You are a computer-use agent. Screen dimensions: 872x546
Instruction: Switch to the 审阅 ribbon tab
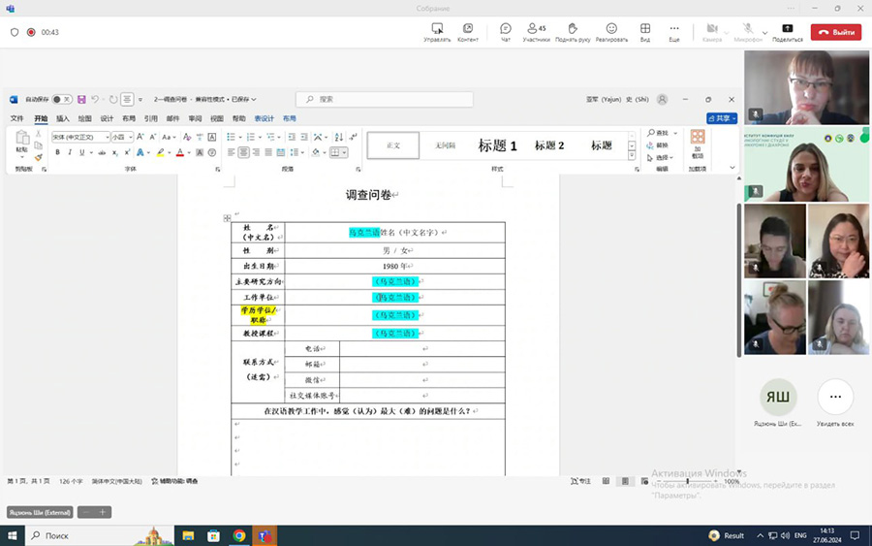tap(195, 118)
